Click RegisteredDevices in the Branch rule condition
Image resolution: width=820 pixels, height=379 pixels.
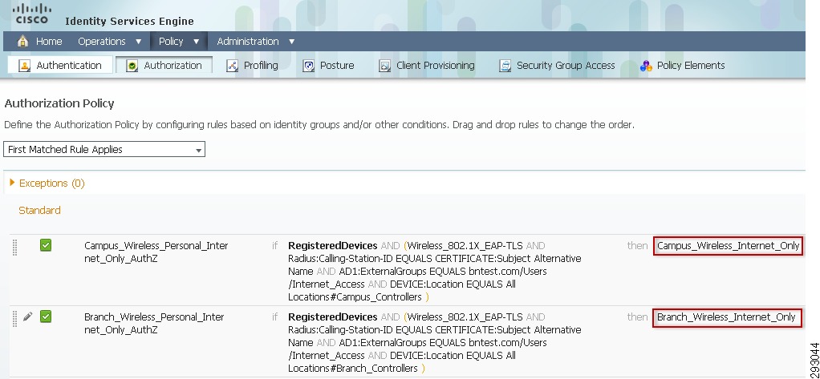point(333,317)
